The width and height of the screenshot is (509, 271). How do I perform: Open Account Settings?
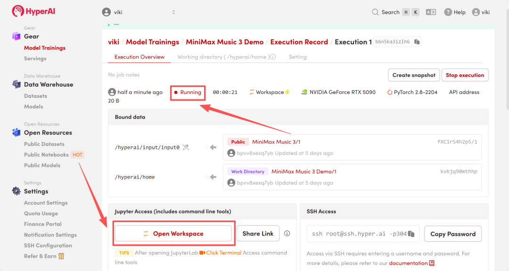(46, 203)
